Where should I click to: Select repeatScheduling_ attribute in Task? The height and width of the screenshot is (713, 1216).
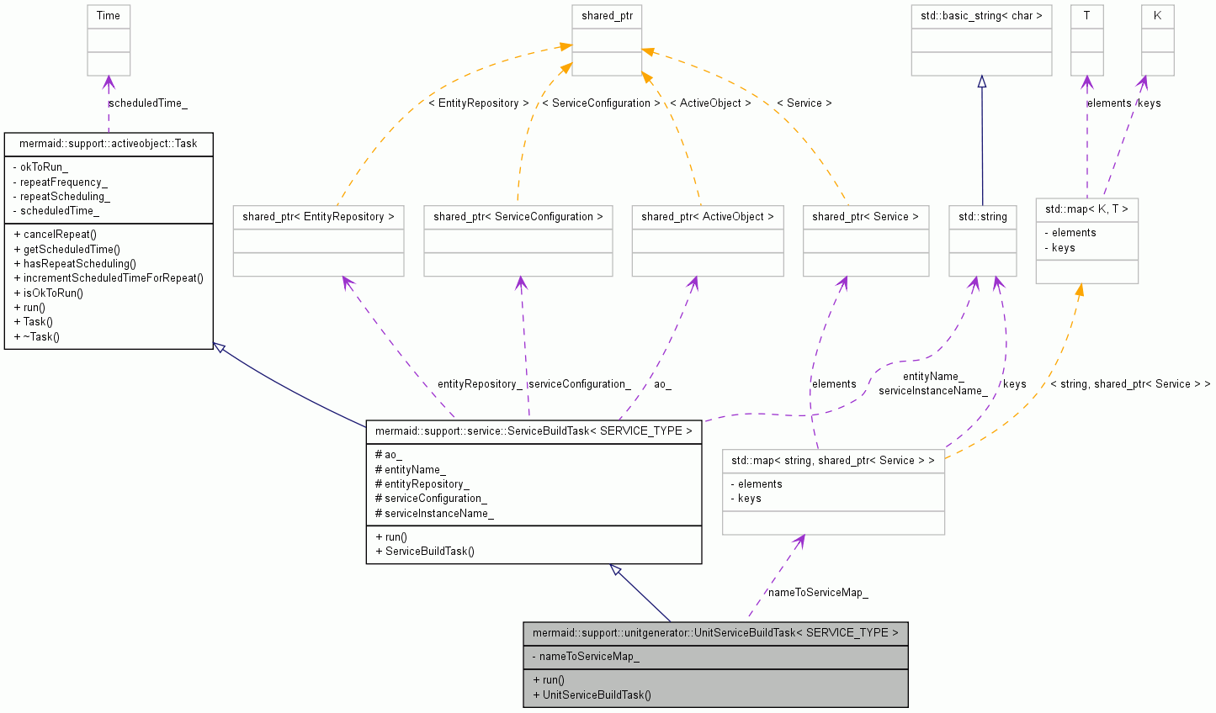click(x=61, y=196)
